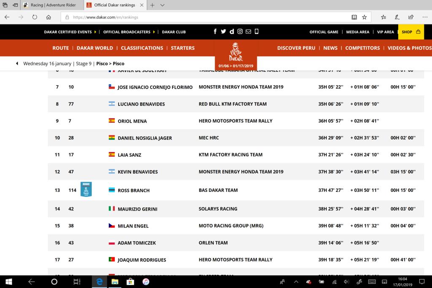The image size is (432, 288).
Task: Click the newsletter envelope icon
Action: pos(248,31)
